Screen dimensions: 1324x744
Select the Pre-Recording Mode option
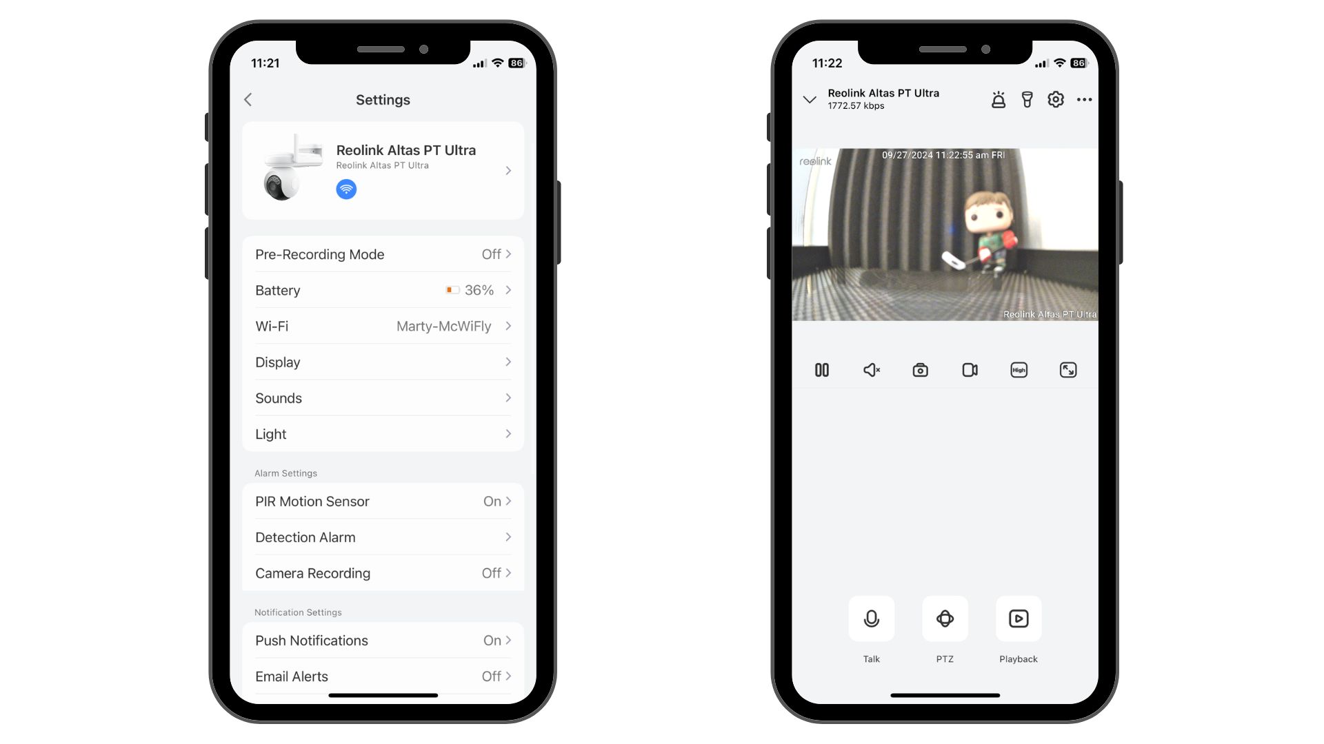[x=383, y=254]
